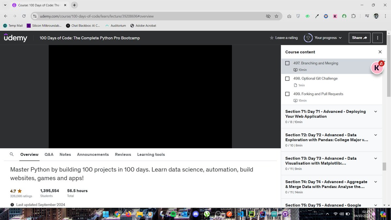This screenshot has width=391, height=220.
Task: Open the Extensions puzzle piece menu
Action: click(354, 16)
